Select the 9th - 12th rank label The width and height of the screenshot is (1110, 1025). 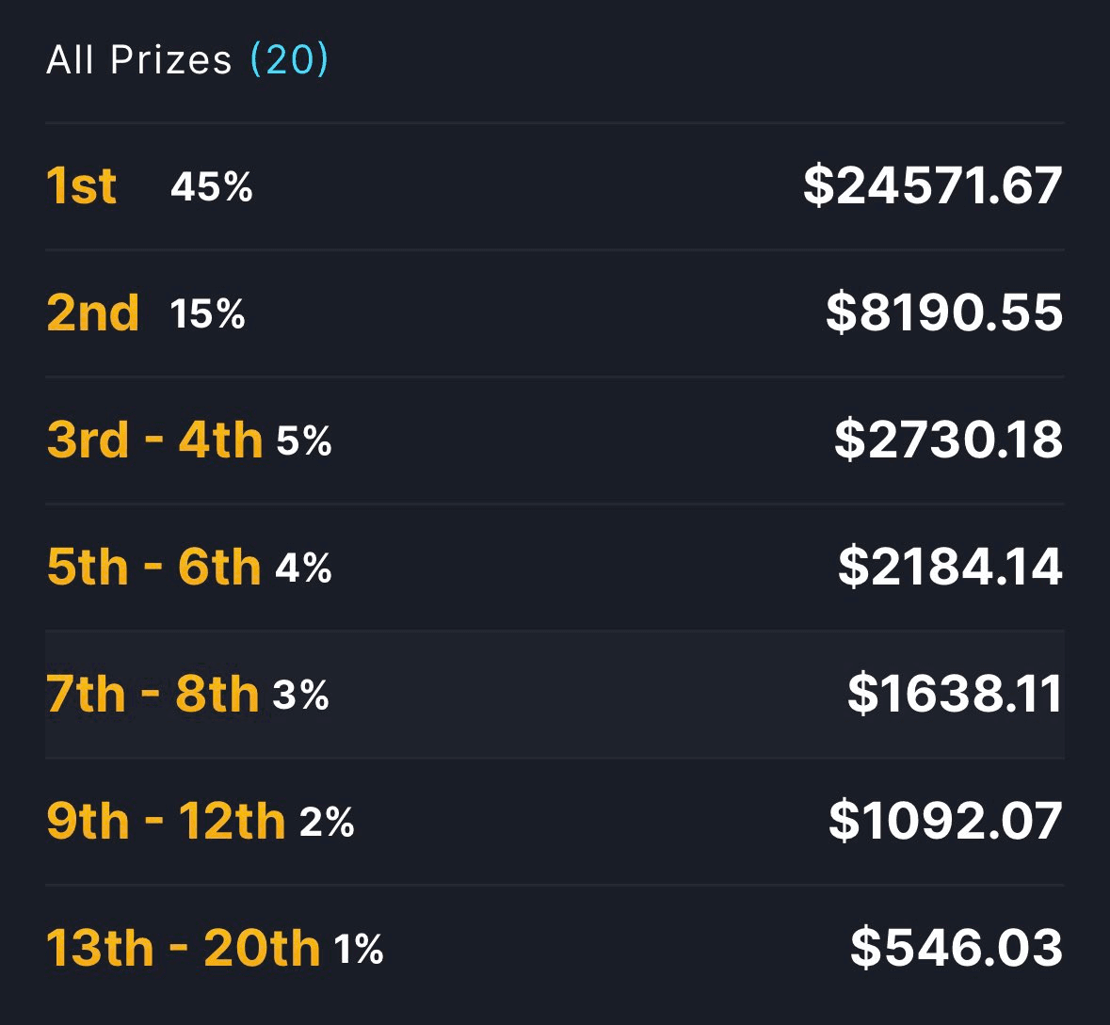click(x=166, y=821)
